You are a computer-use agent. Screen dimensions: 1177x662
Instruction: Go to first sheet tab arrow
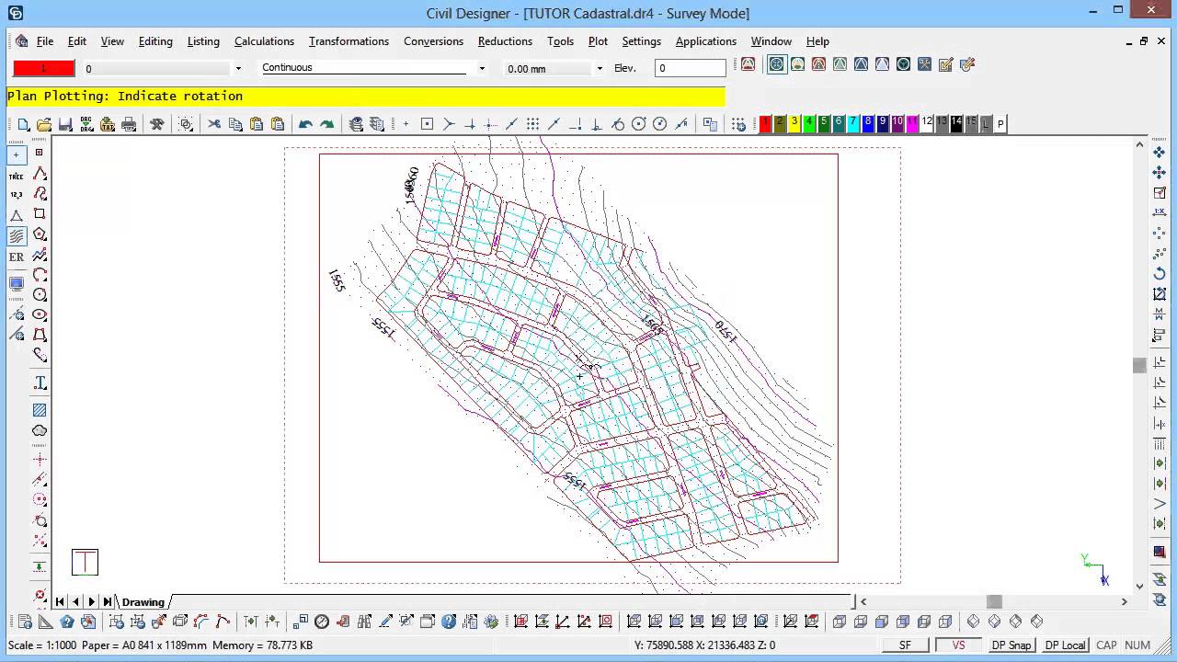[x=60, y=602]
